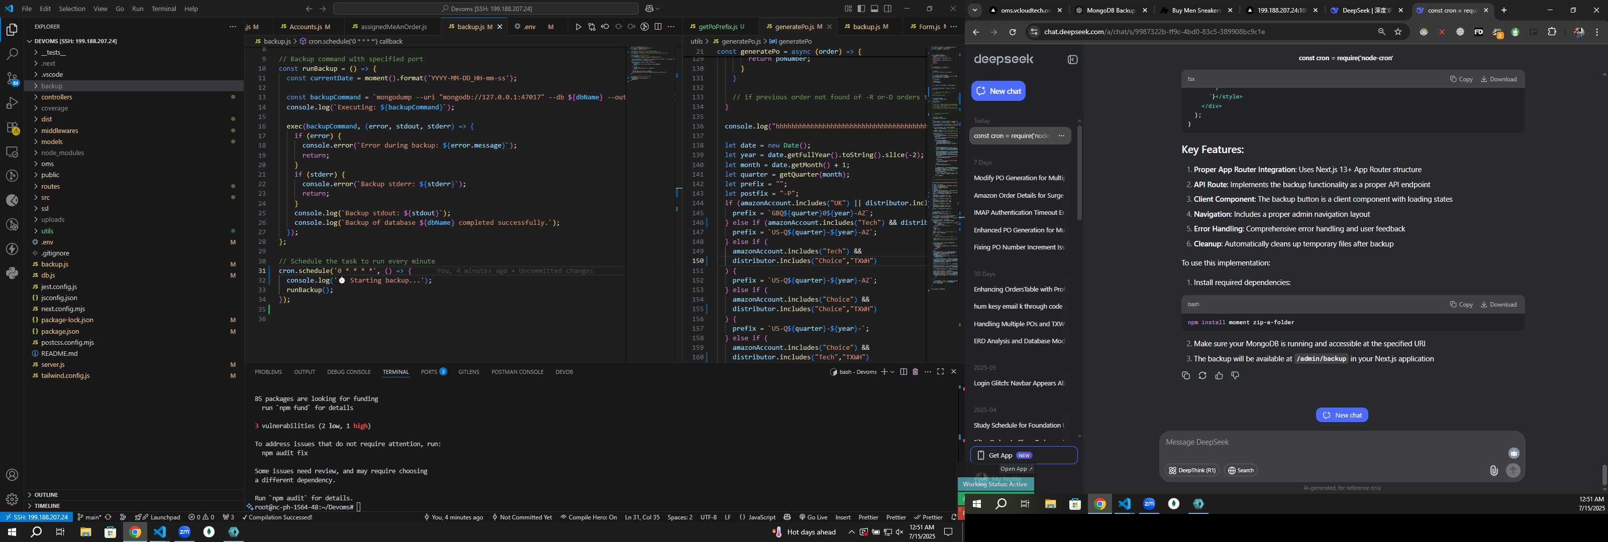This screenshot has width=1608, height=542.
Task: Open the Search view in VS Code activity bar
Action: [12, 54]
